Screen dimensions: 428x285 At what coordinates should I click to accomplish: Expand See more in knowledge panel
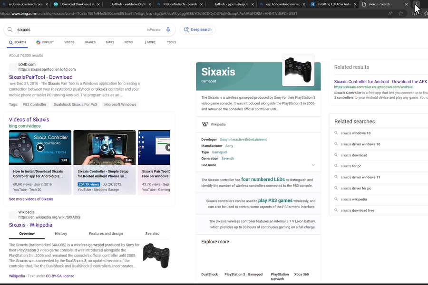point(258,165)
